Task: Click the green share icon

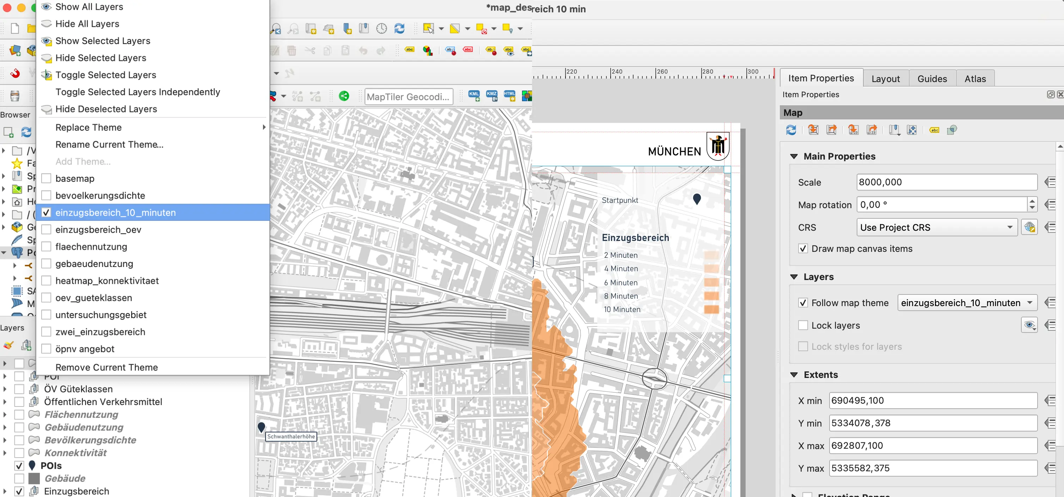Action: pyautogui.click(x=344, y=96)
